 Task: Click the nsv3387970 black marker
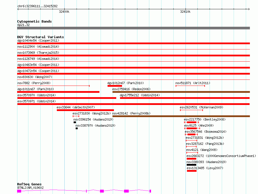pos(77,128)
